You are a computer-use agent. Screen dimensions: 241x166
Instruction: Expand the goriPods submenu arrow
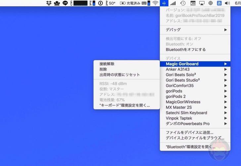click(x=225, y=91)
